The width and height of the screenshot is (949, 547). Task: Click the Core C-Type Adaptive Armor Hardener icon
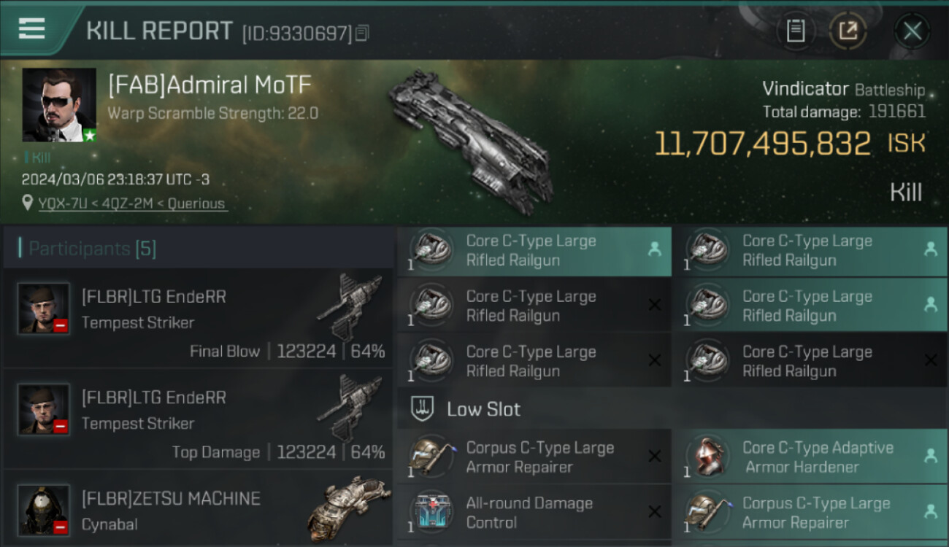707,457
